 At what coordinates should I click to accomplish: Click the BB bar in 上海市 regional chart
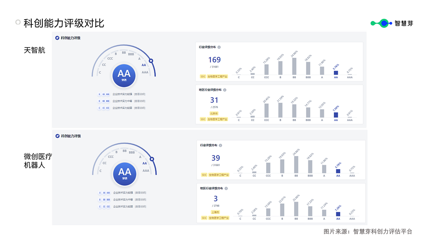[296, 209]
